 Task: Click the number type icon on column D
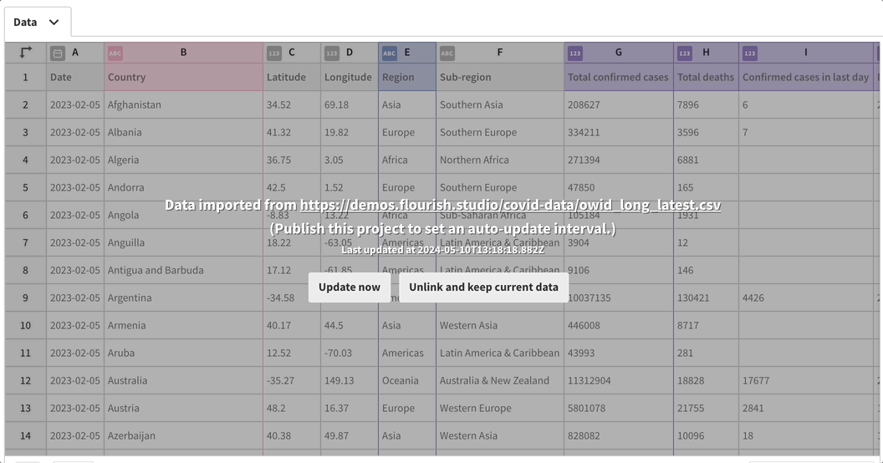332,53
